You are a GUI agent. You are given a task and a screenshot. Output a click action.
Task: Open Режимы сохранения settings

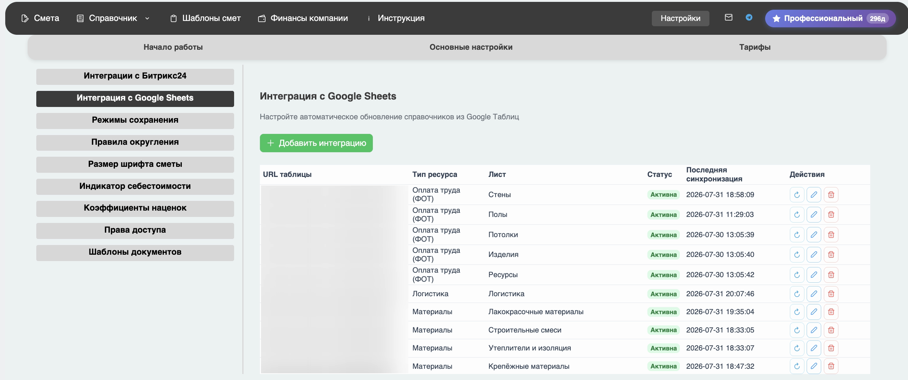point(135,120)
